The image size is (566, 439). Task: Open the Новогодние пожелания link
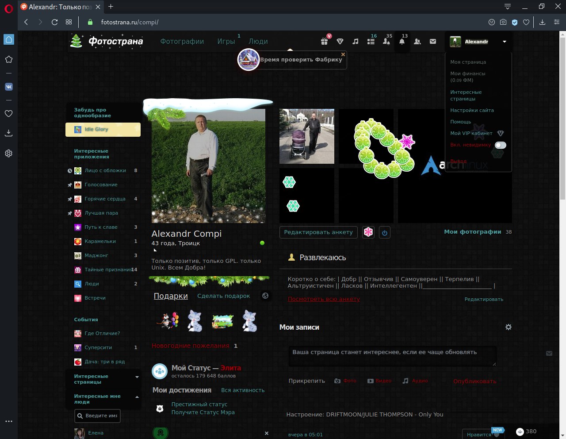[x=191, y=346]
